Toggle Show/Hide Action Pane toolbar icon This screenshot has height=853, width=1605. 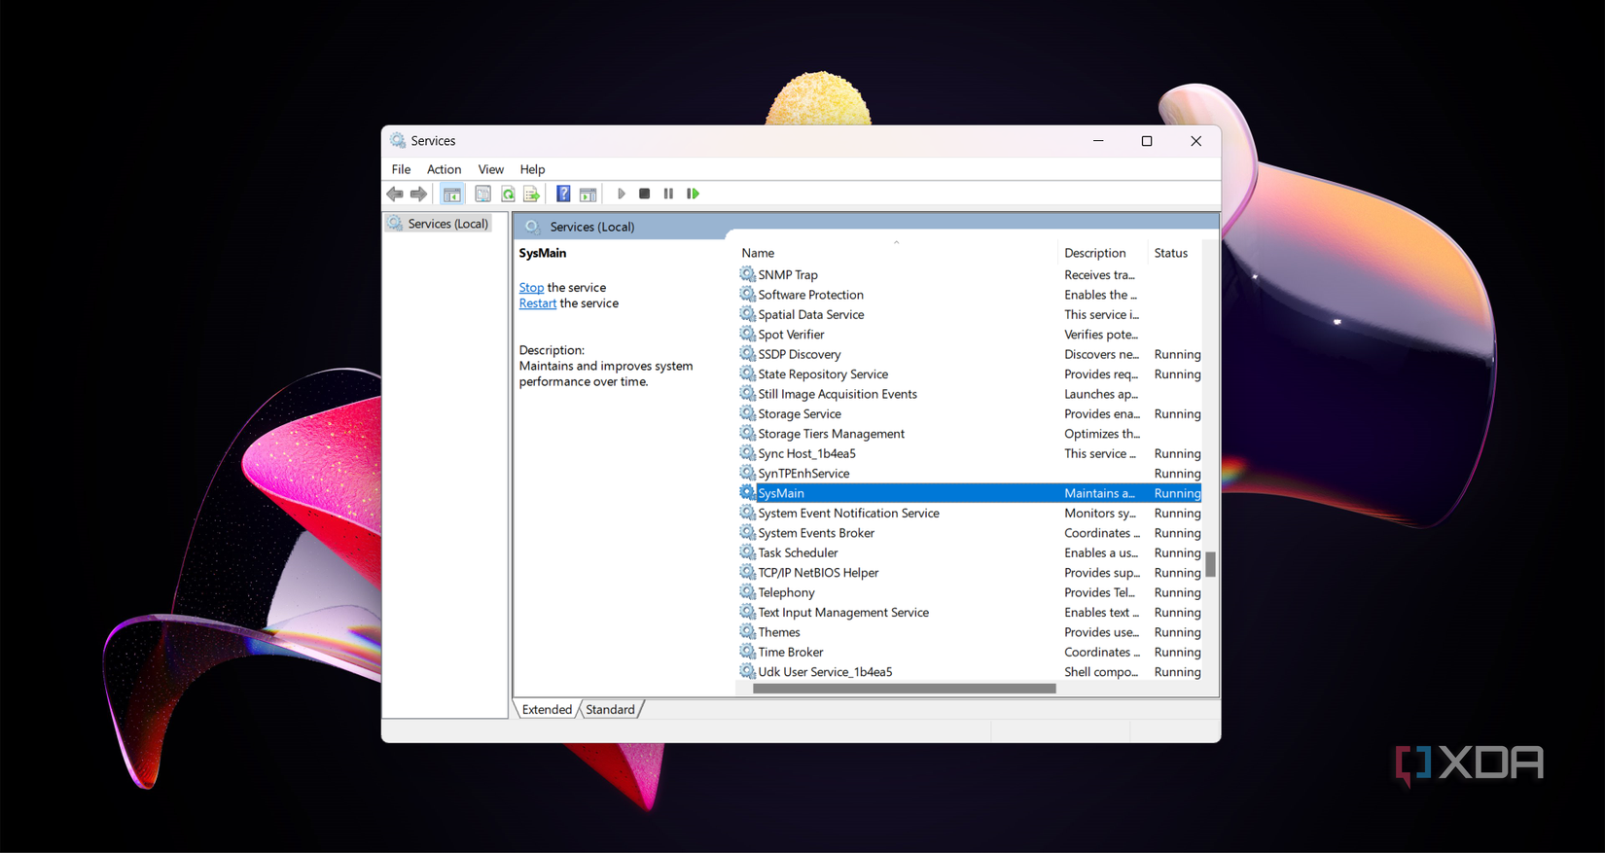[588, 195]
